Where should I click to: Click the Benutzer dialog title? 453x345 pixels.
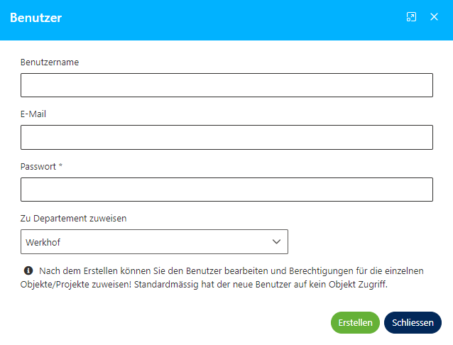pos(36,18)
